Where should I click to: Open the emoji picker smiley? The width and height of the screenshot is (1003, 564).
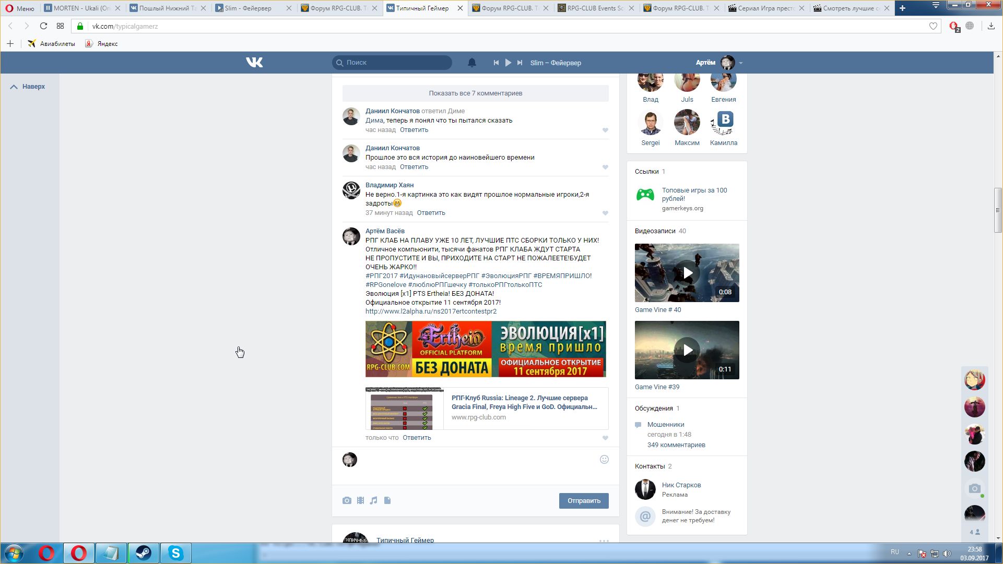(604, 460)
